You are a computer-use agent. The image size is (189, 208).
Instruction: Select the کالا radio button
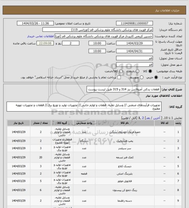pos(150,71)
